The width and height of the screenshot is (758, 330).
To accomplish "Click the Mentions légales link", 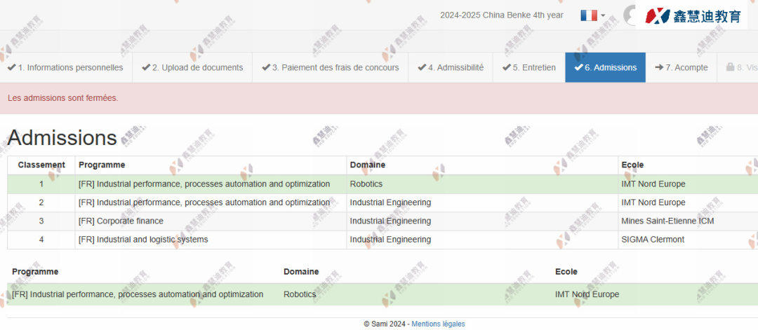I will click(x=438, y=324).
